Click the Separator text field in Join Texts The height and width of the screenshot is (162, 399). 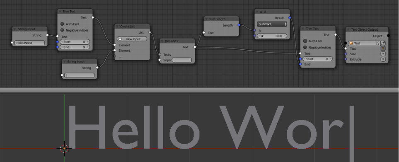182,60
